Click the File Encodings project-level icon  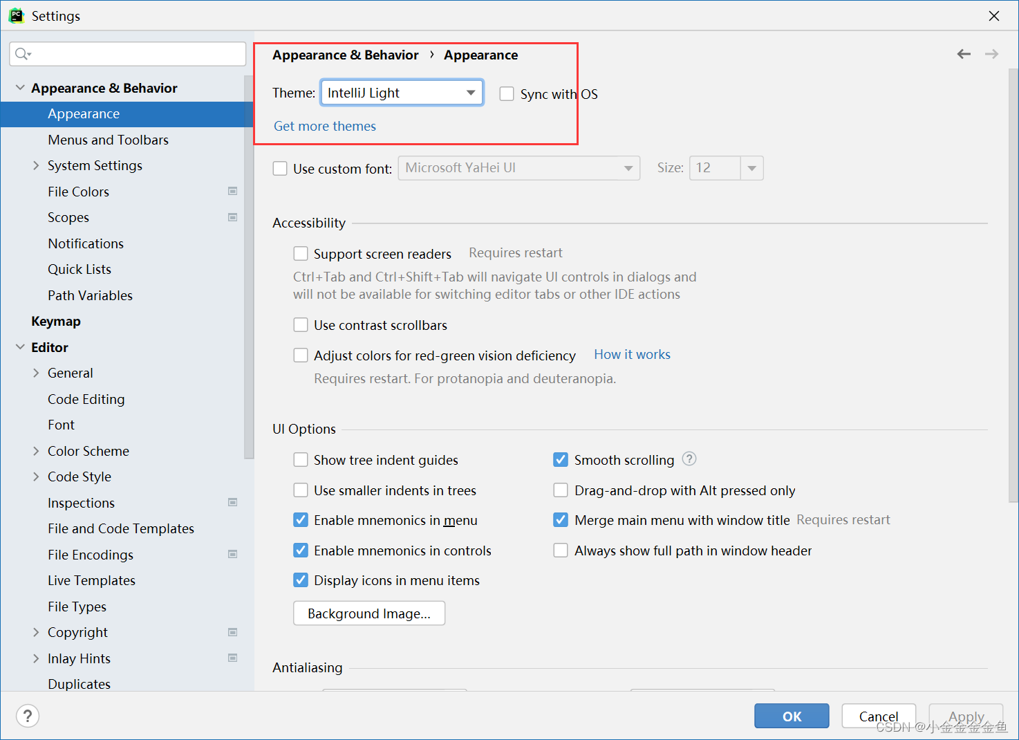[233, 554]
